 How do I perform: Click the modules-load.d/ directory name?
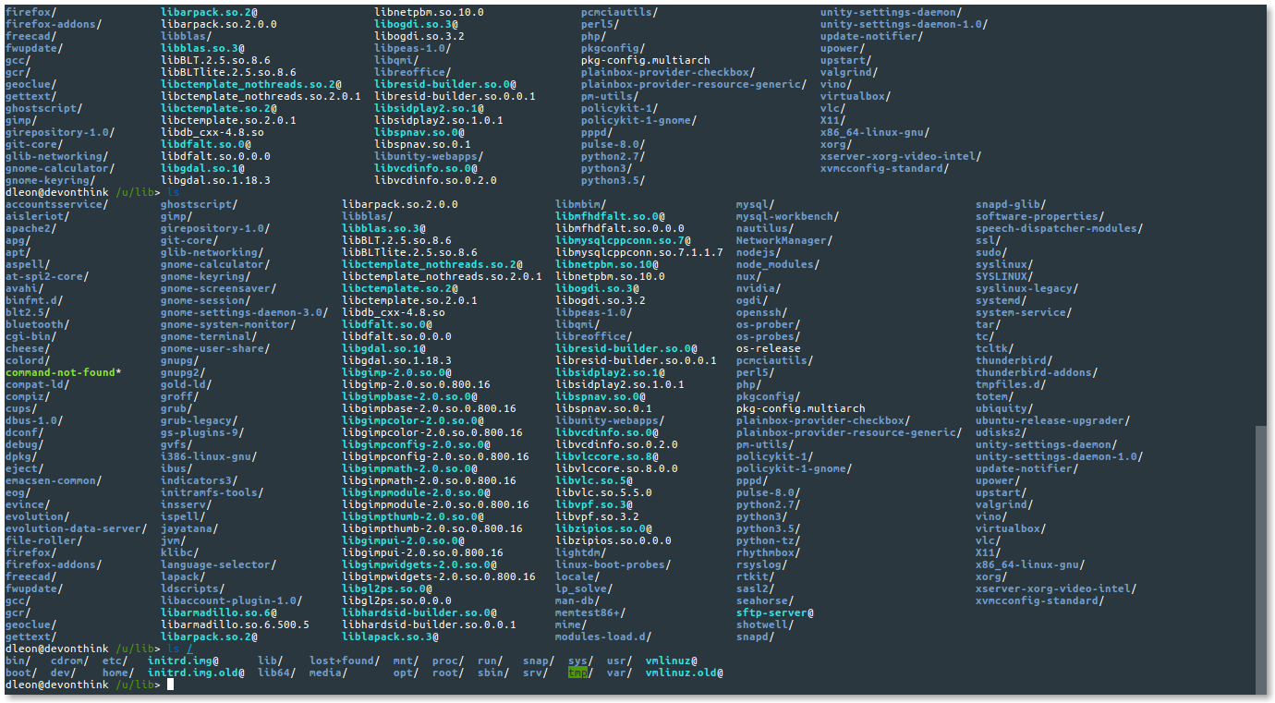click(x=604, y=636)
